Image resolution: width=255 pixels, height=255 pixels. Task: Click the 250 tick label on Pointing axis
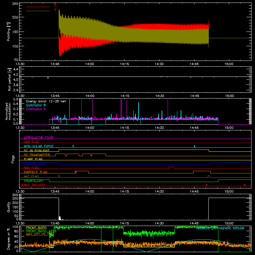(15, 4)
